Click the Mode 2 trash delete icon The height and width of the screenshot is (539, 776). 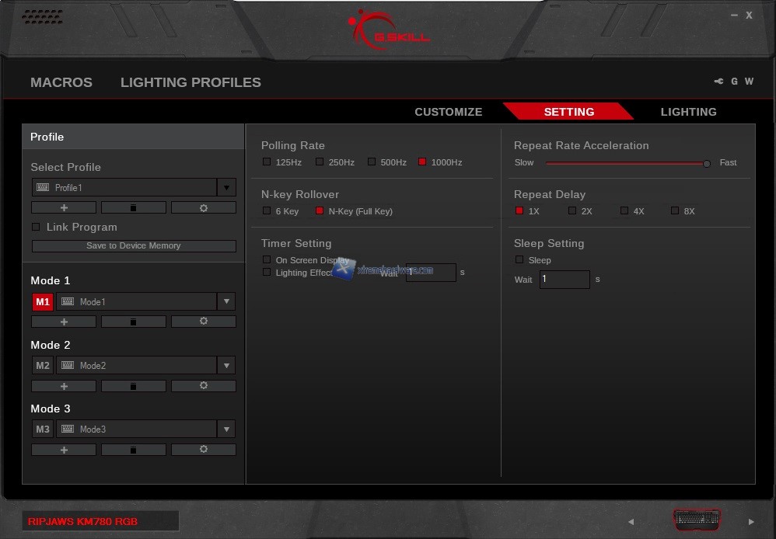point(133,386)
